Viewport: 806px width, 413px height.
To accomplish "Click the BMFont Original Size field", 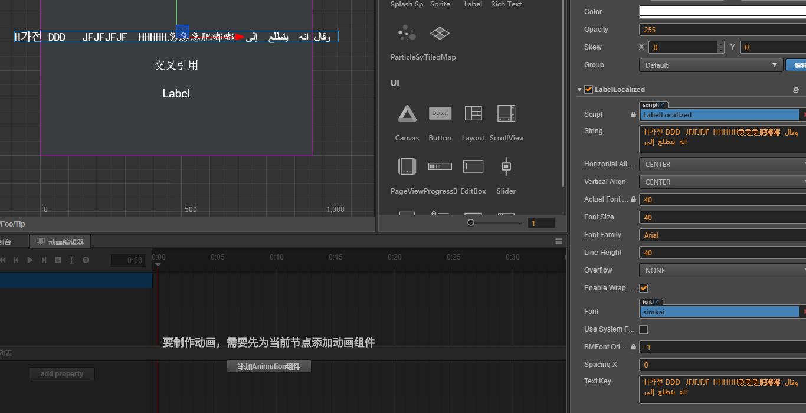I will coord(722,347).
